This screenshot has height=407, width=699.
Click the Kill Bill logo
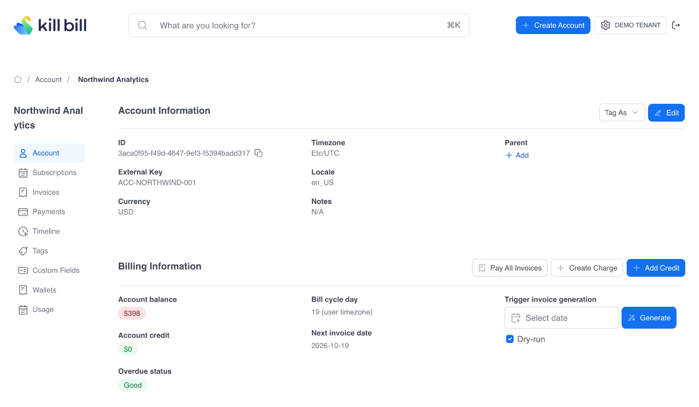click(50, 25)
